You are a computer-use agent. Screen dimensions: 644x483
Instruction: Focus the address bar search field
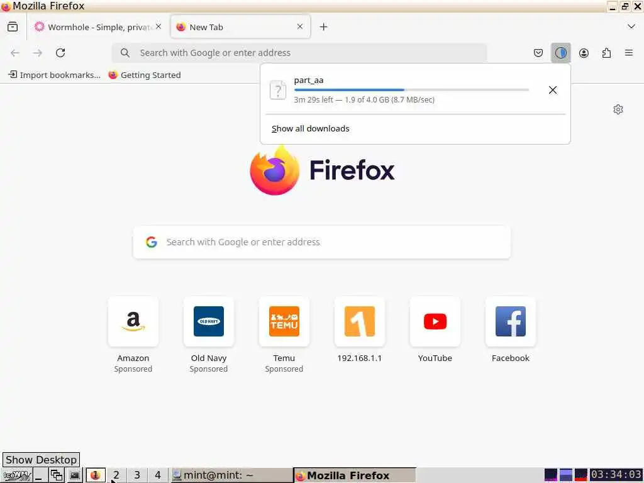(299, 53)
